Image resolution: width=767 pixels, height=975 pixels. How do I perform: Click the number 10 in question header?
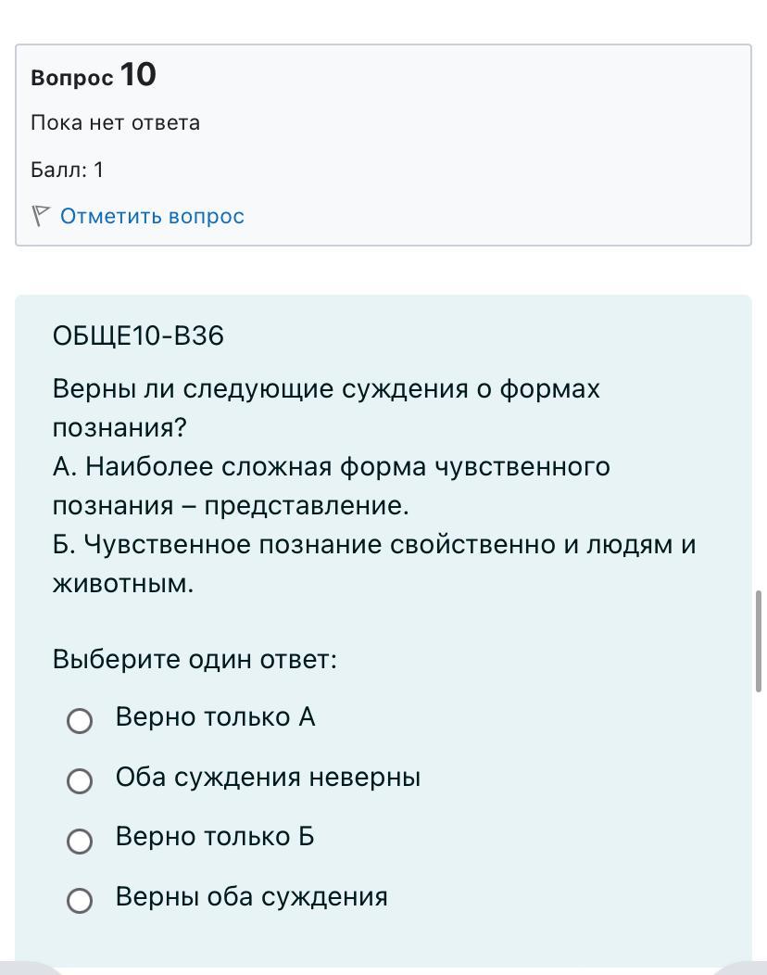[x=138, y=74]
